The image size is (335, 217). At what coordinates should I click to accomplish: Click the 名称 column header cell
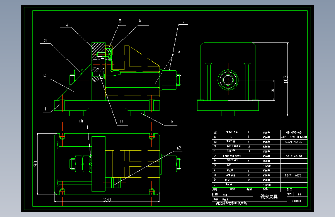tap(232, 189)
